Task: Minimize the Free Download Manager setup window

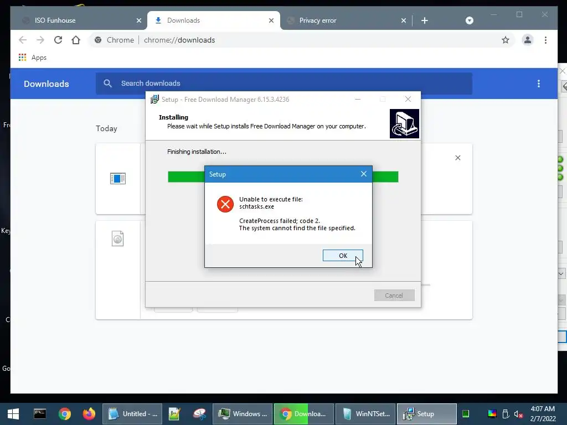Action: (x=358, y=99)
